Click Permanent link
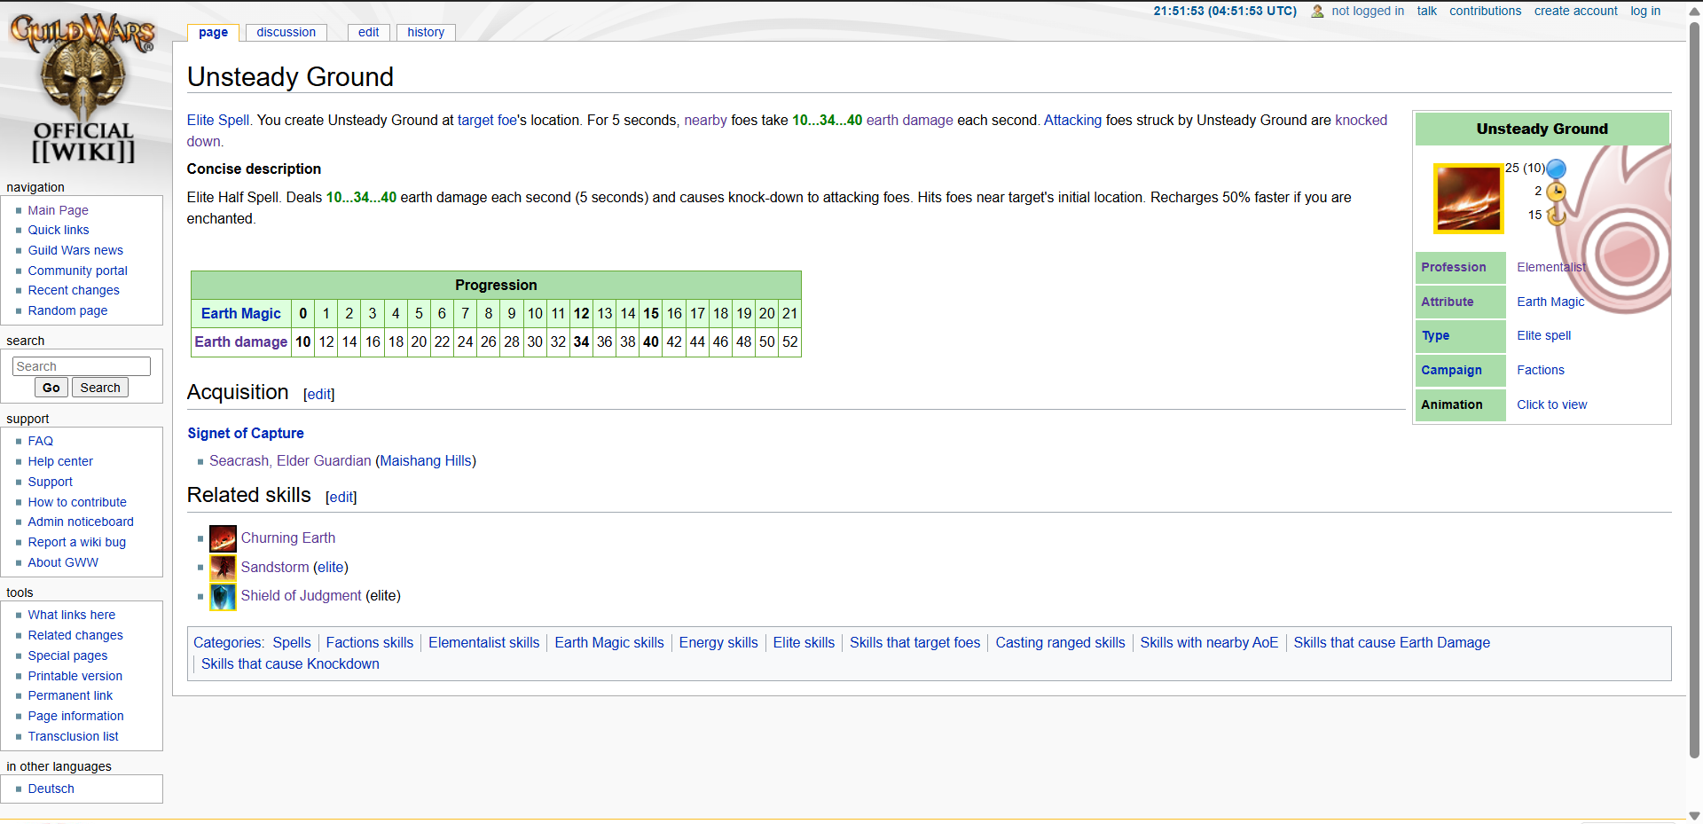The image size is (1703, 824). coord(70,695)
